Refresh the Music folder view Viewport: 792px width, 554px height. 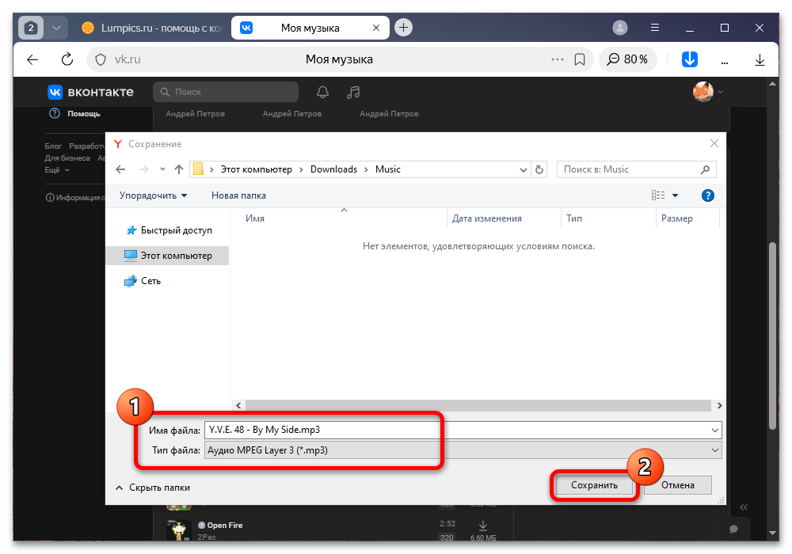[539, 170]
